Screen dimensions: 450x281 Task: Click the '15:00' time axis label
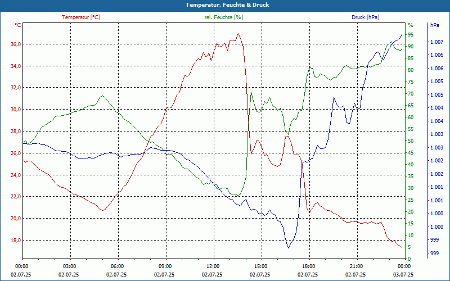tap(261, 266)
